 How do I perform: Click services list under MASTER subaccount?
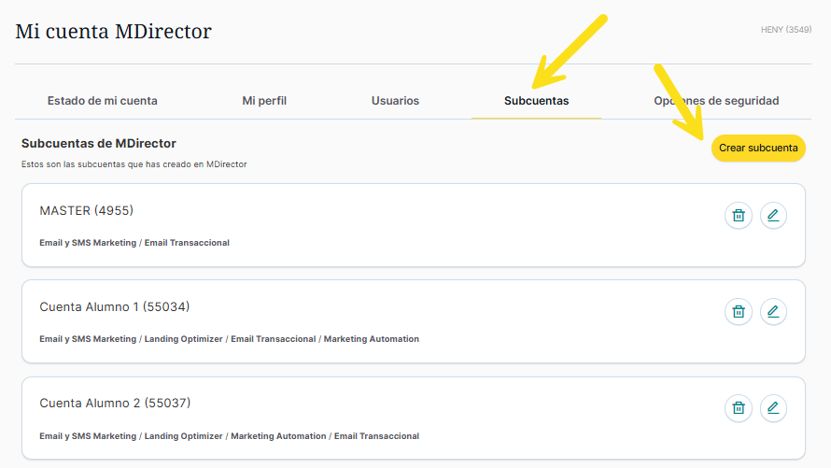tap(134, 243)
